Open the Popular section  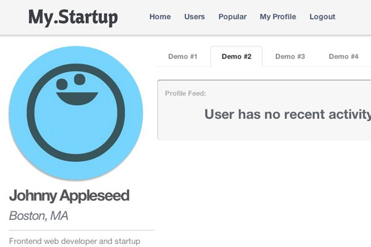click(x=232, y=17)
